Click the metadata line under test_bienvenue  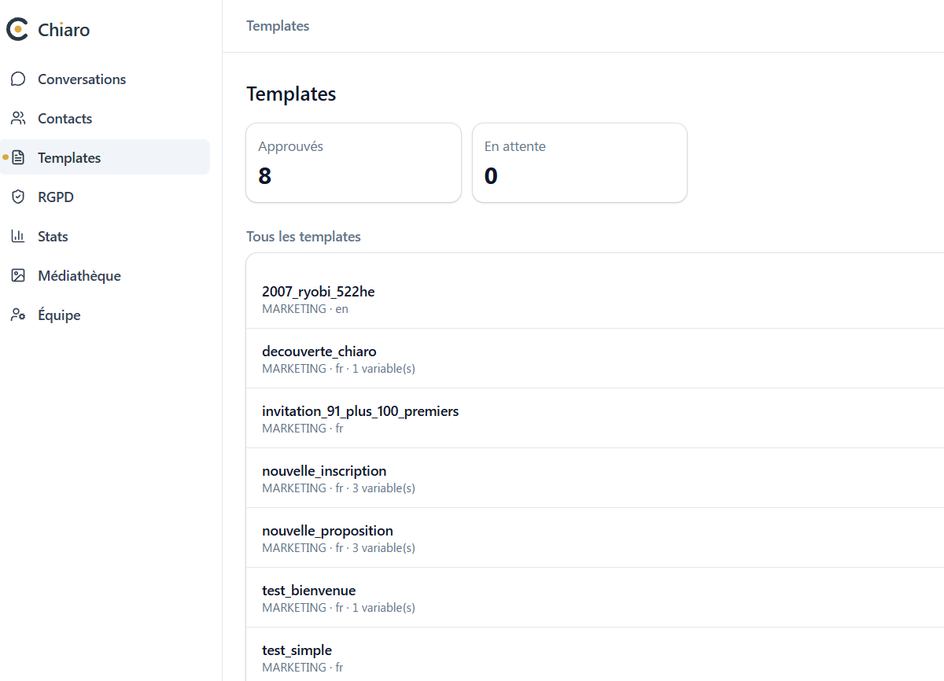coord(338,608)
